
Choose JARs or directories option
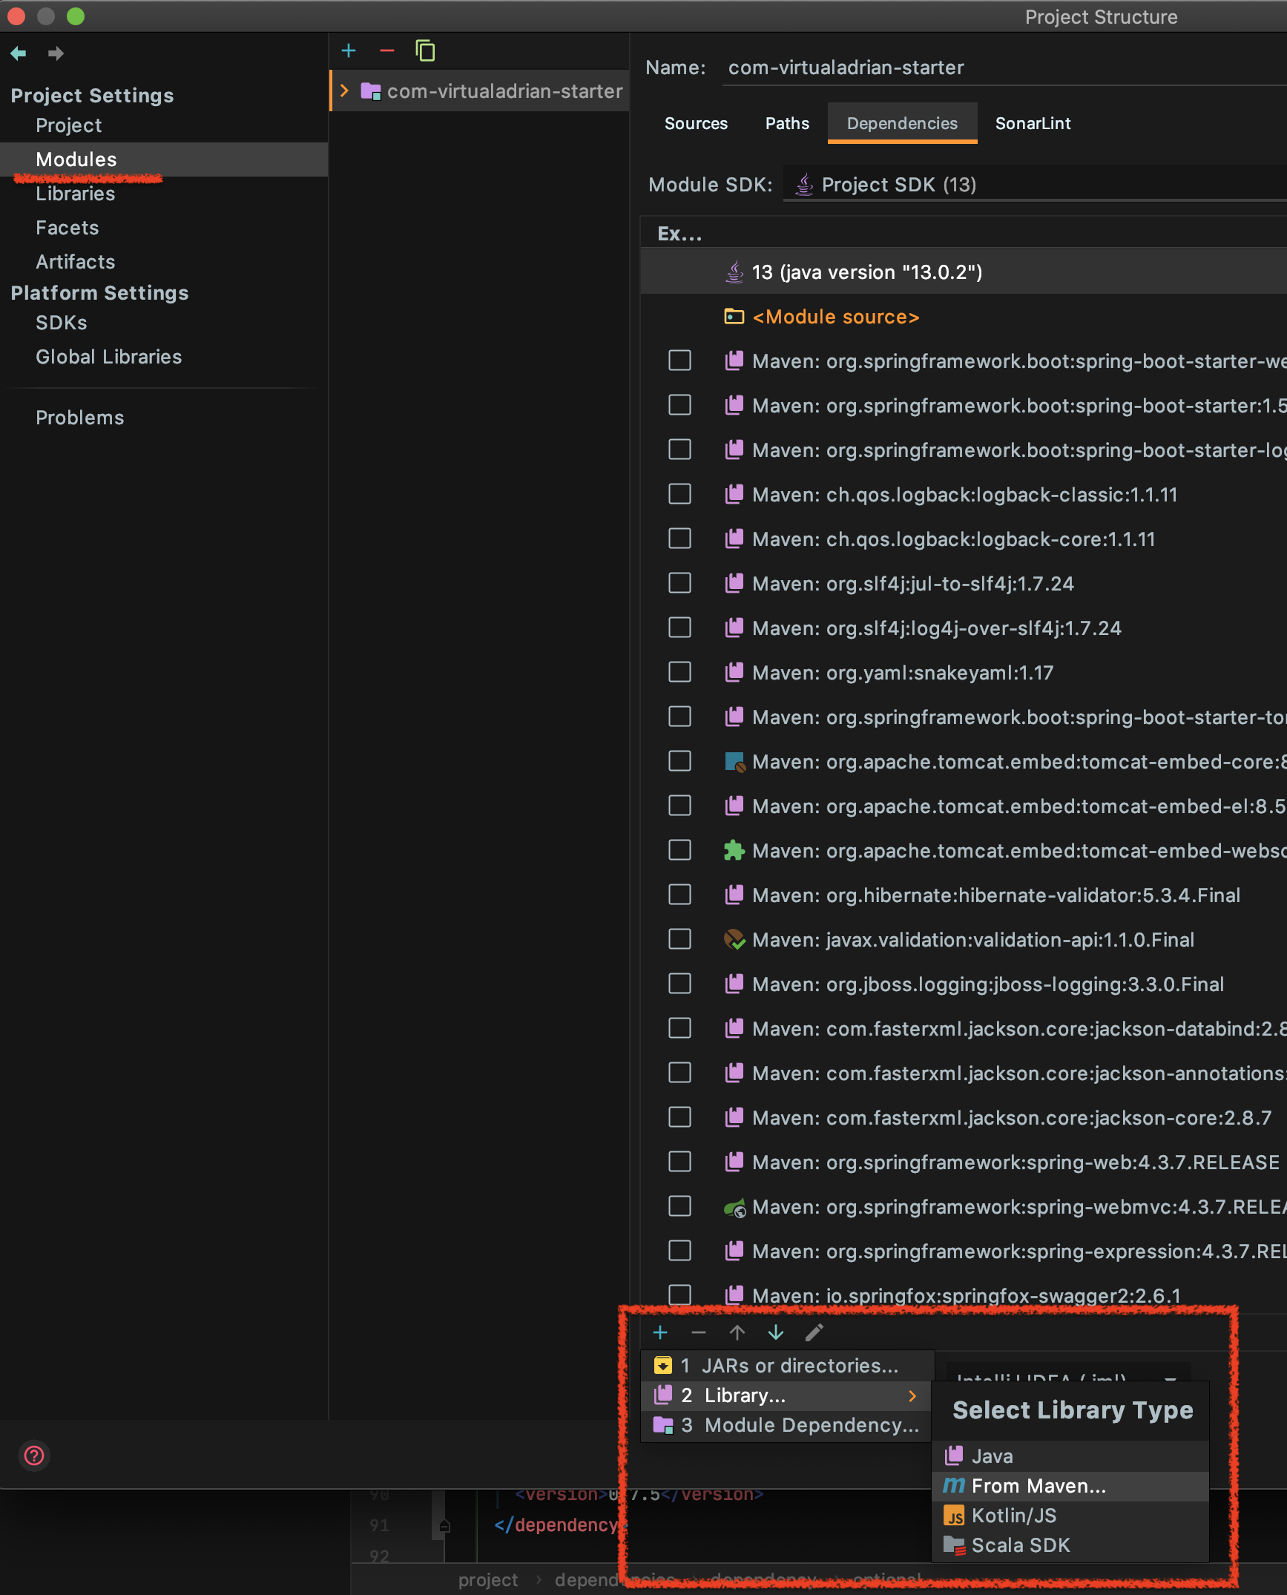(787, 1366)
